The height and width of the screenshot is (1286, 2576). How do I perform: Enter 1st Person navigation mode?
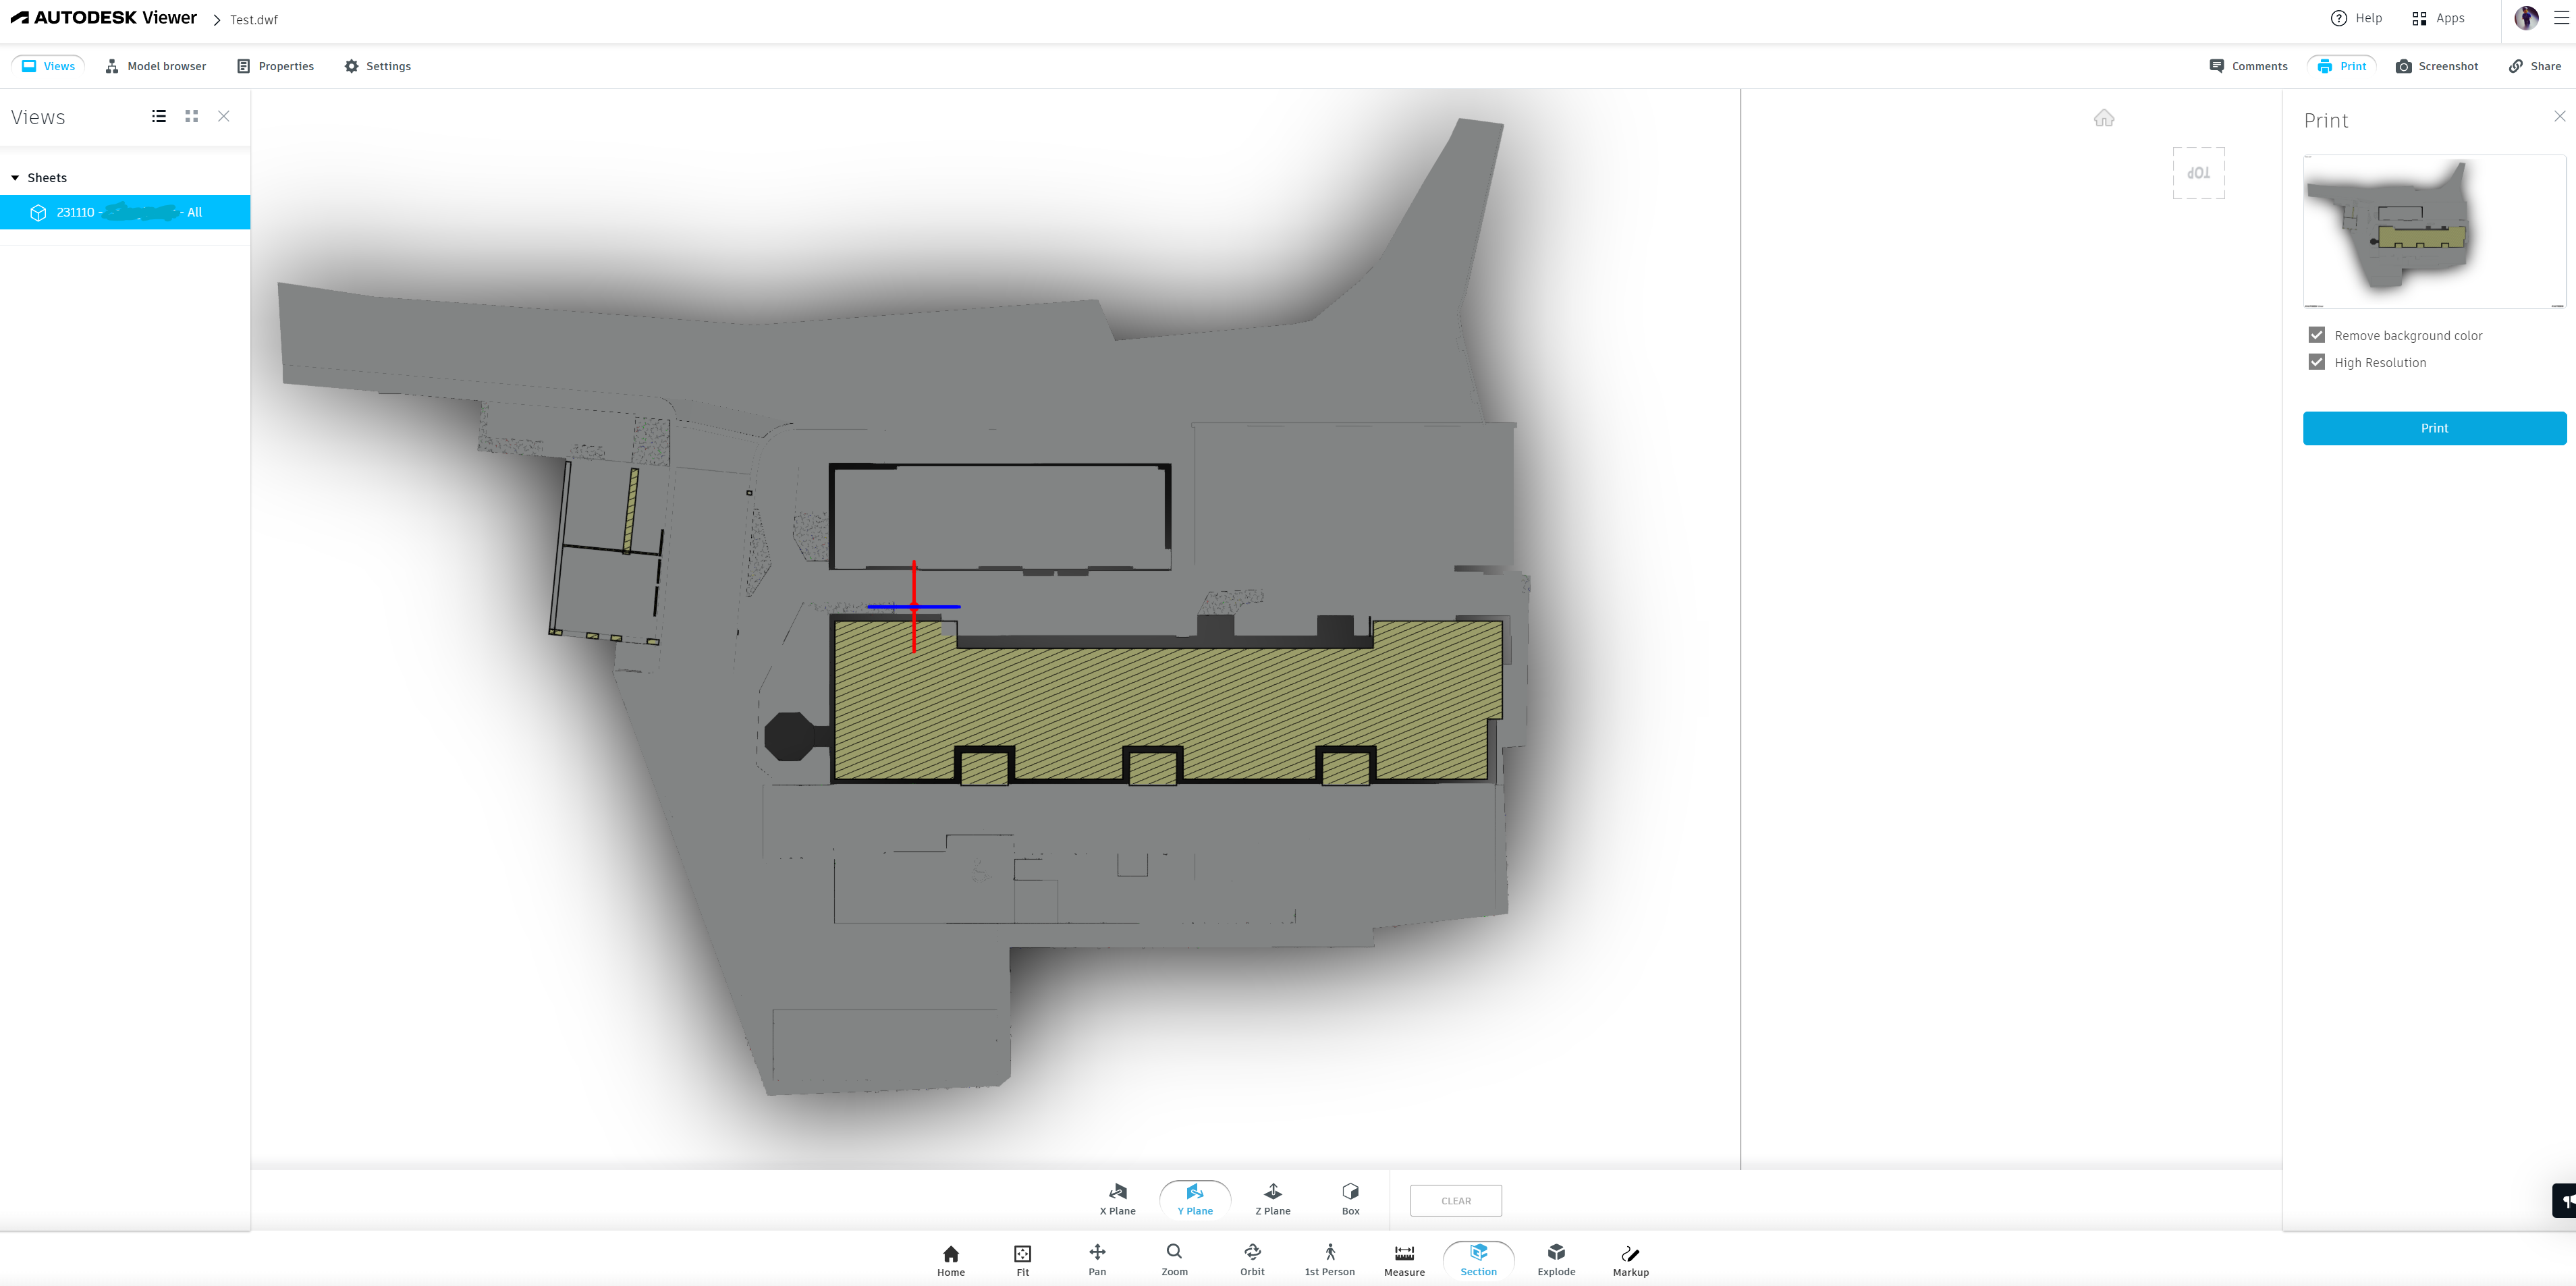1329,1258
